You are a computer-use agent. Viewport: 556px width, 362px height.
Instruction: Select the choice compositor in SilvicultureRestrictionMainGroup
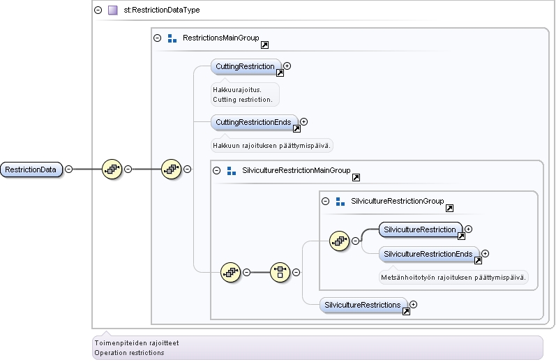coord(280,272)
